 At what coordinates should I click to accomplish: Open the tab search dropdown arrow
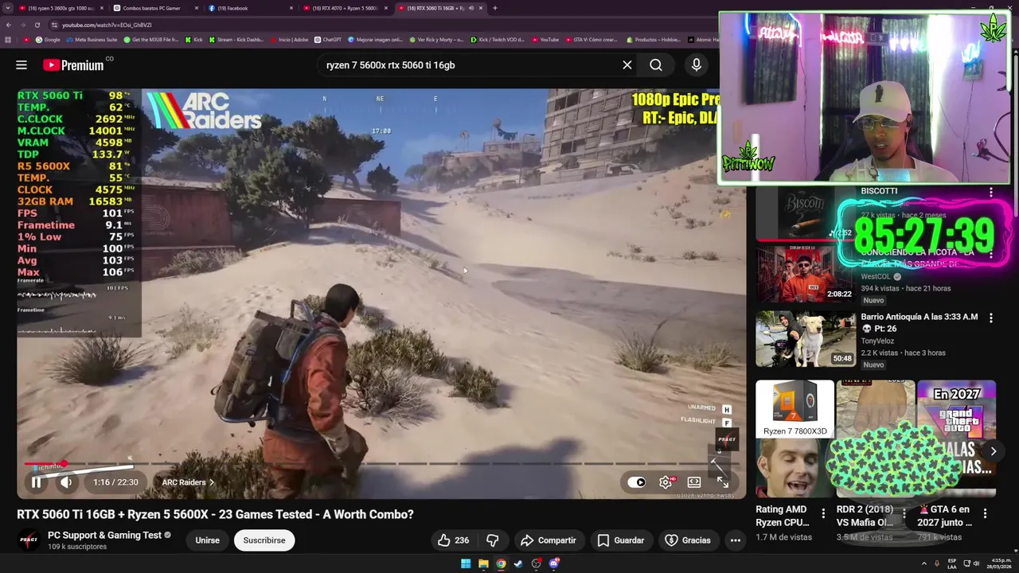click(x=9, y=8)
